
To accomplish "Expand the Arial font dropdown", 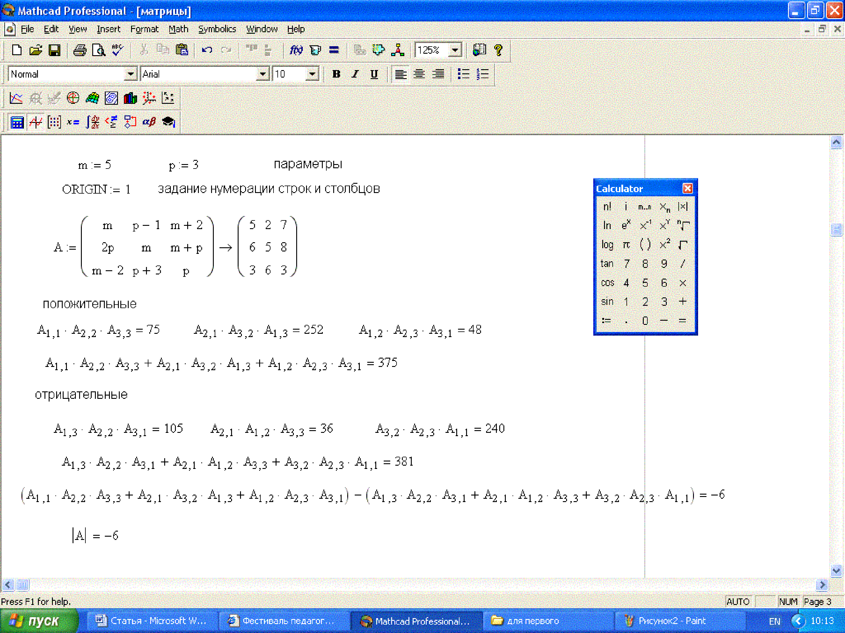I will point(262,74).
